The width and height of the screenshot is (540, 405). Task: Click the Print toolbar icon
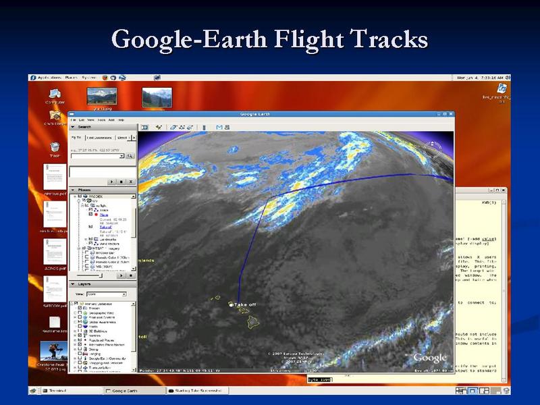[x=227, y=128]
